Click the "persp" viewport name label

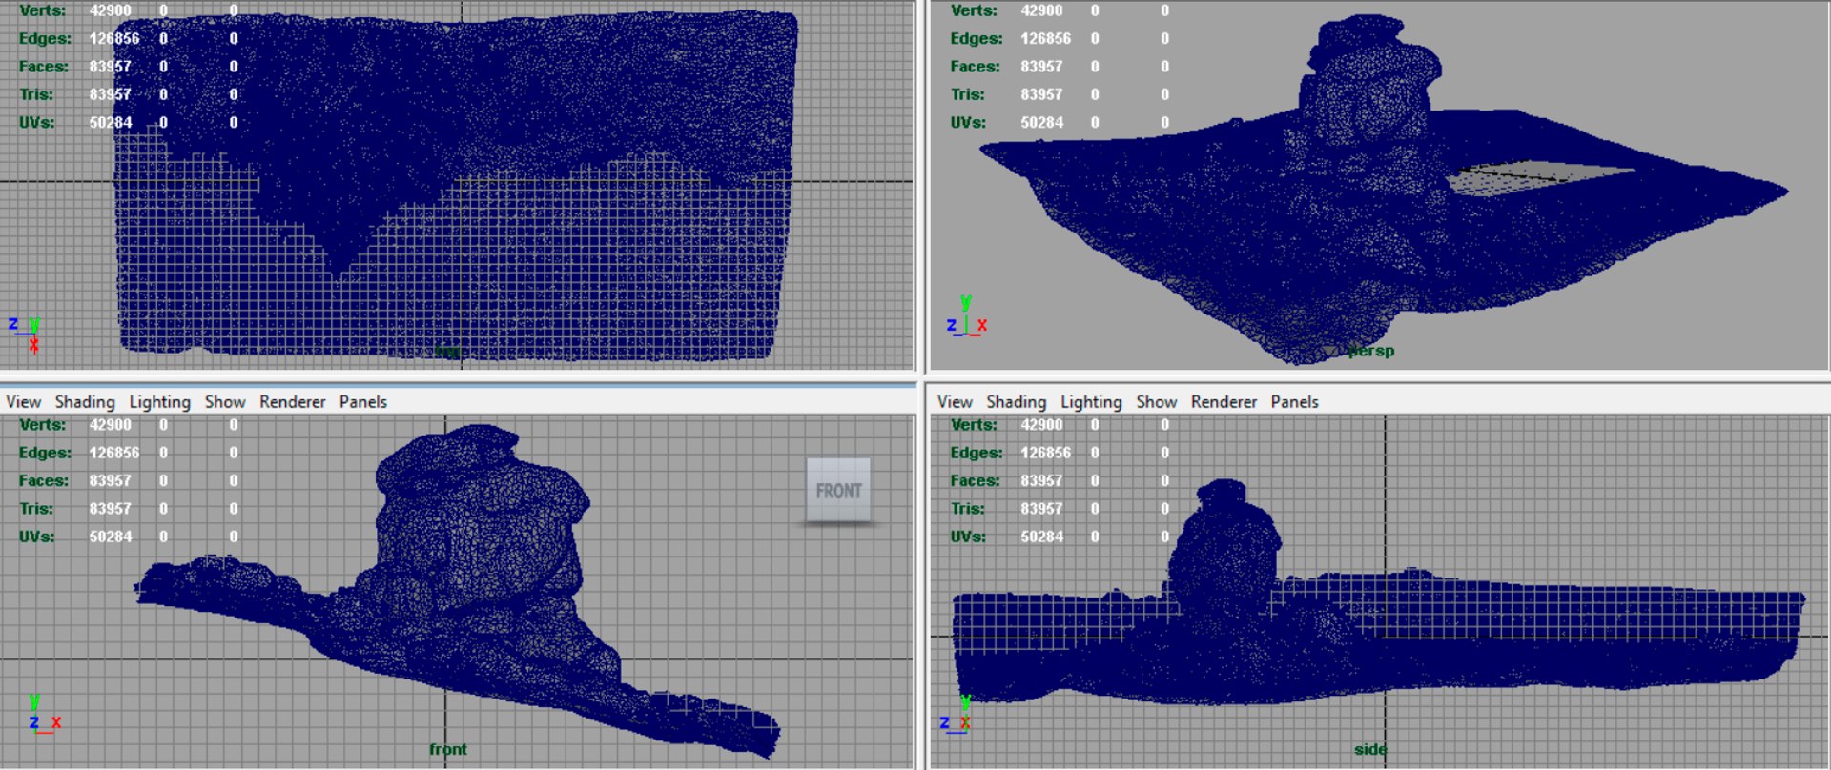(x=1371, y=352)
